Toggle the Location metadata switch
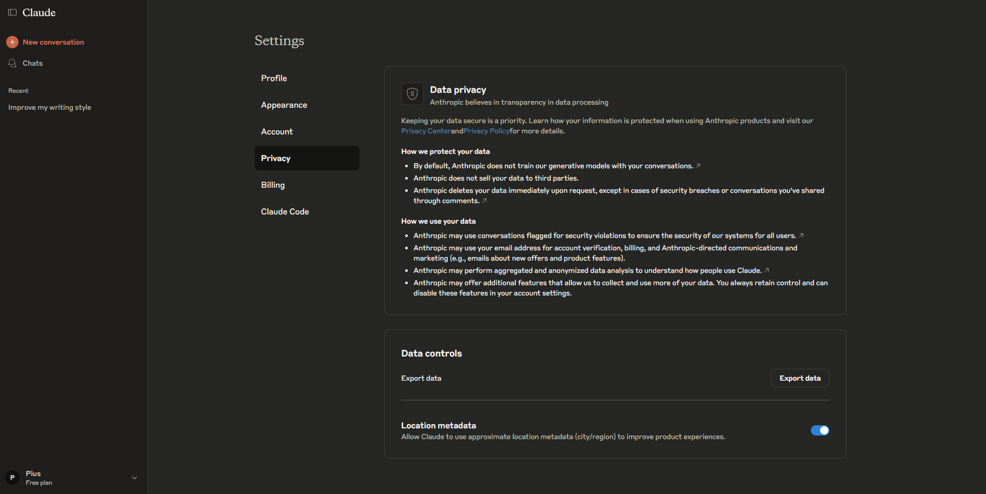Screen dimensions: 986x494 tap(820, 430)
